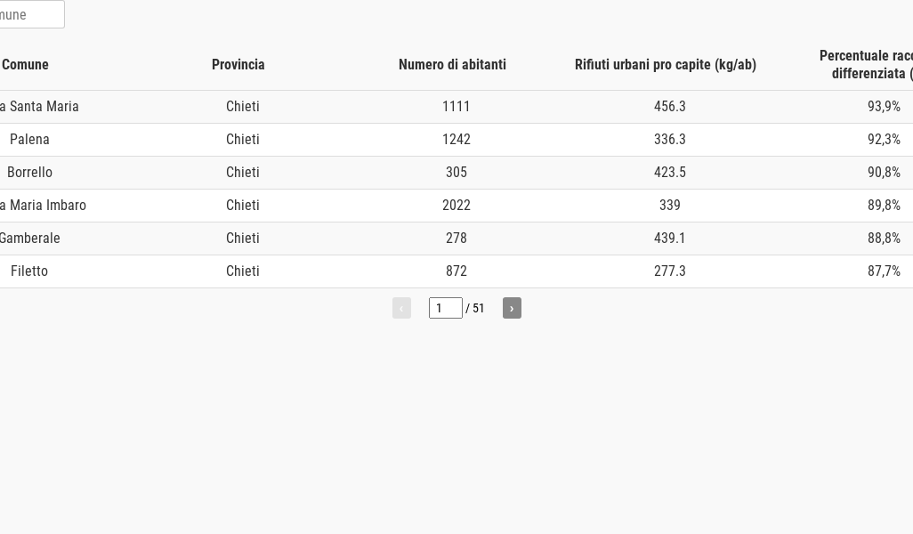The width and height of the screenshot is (913, 534).
Task: Sort table by Provincia column header
Action: 238,65
